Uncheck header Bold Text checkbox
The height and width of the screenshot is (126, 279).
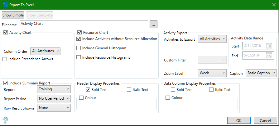pyautogui.click(x=88, y=90)
